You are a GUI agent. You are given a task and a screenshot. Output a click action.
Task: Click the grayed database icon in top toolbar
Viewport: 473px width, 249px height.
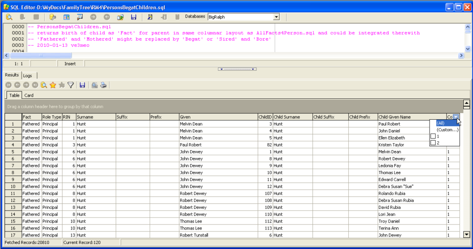coord(22,17)
